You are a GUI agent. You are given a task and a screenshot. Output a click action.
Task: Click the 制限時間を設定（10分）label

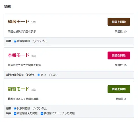(20, 75)
